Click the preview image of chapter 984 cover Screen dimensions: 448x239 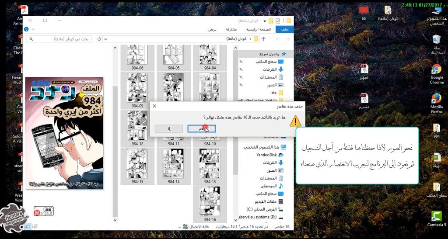64,133
